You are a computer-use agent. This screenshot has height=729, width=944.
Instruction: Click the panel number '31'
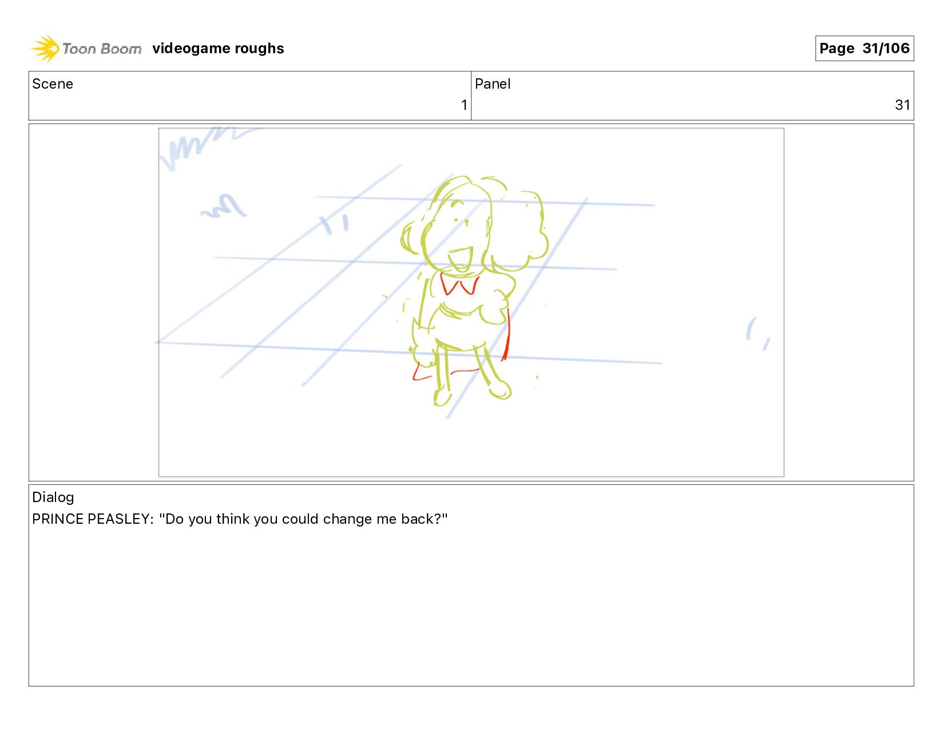tap(902, 105)
